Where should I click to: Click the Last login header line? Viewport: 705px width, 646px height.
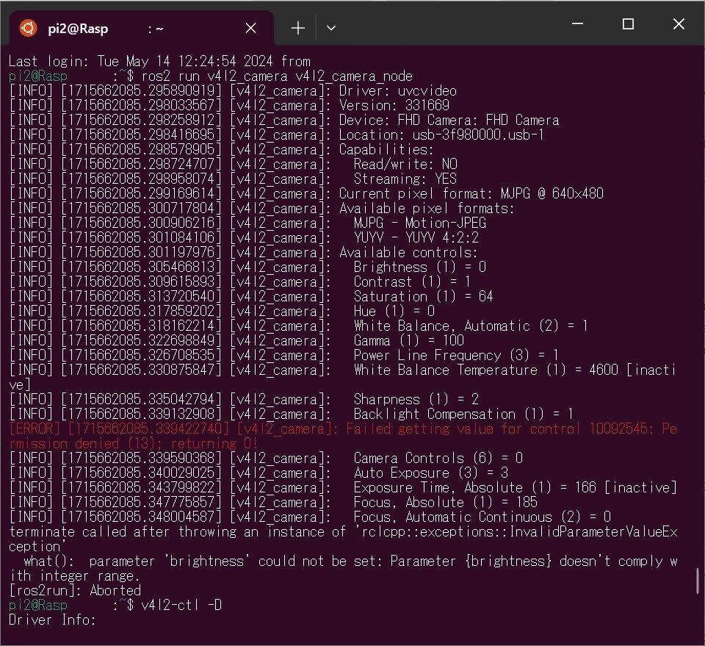(x=159, y=61)
